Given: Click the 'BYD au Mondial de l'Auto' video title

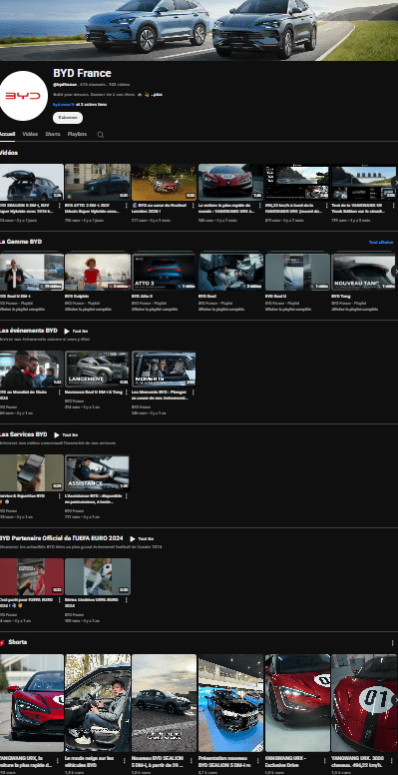Looking at the screenshot, I should click(23, 394).
